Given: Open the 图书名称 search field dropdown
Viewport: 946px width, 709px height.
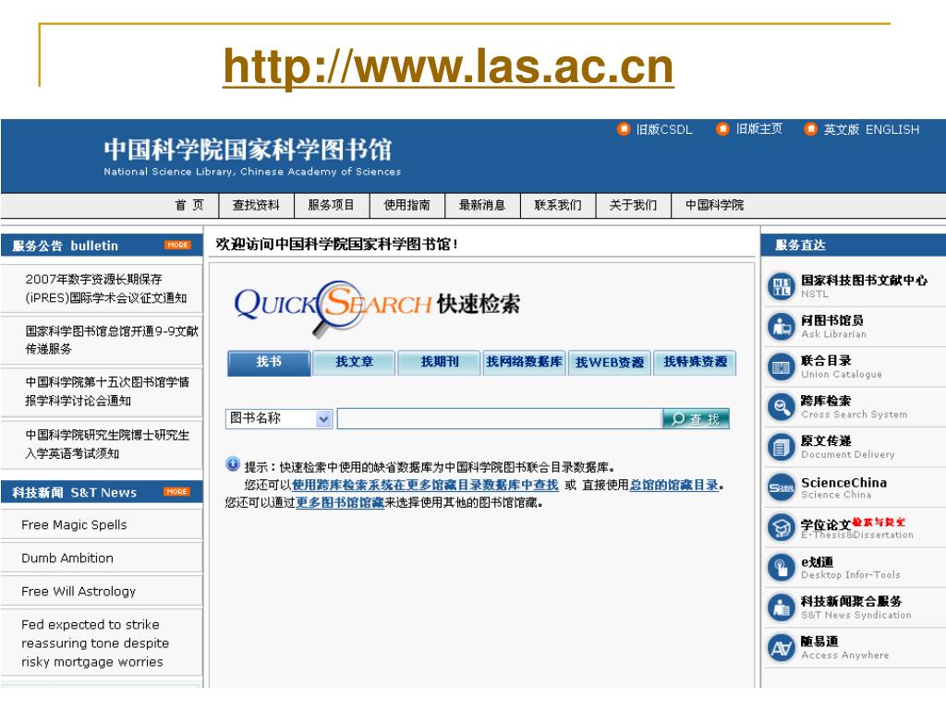Looking at the screenshot, I should coord(324,418).
